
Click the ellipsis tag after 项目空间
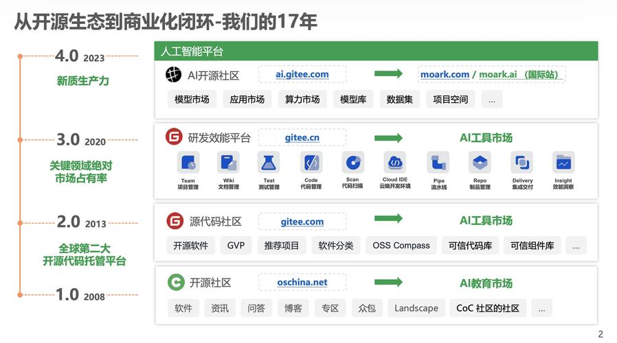pyautogui.click(x=492, y=99)
